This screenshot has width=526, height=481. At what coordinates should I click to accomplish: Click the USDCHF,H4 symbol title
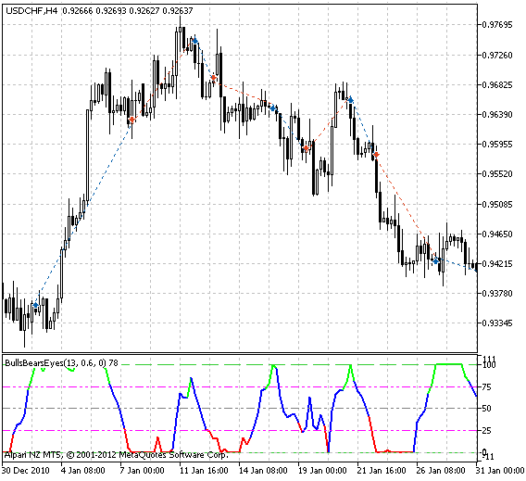pyautogui.click(x=31, y=11)
